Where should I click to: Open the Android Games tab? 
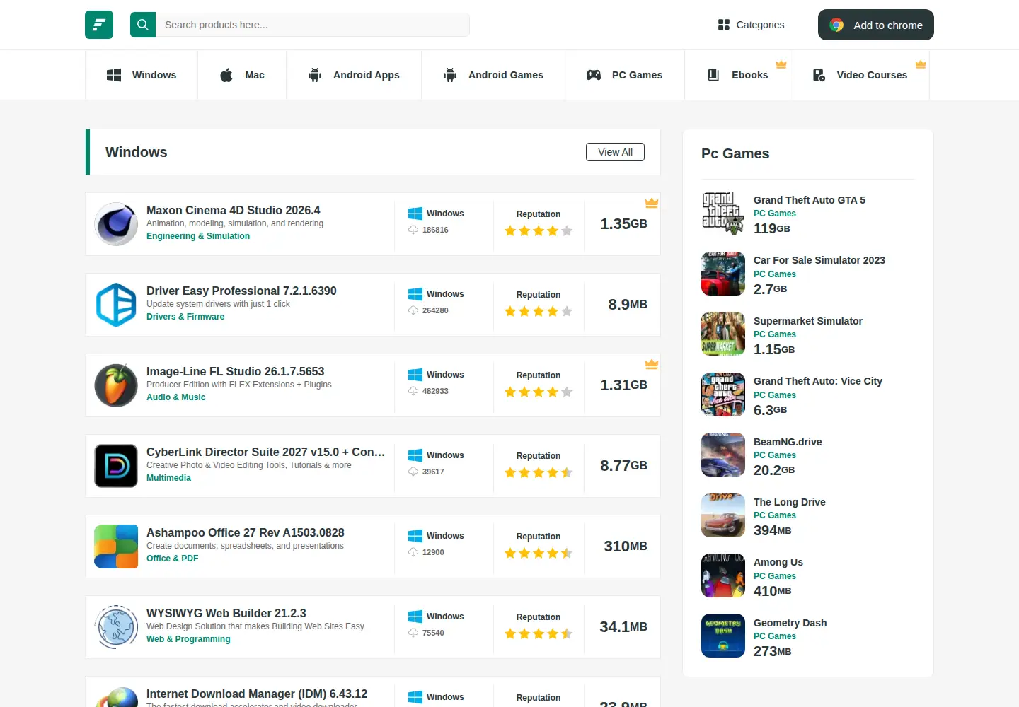(x=493, y=75)
